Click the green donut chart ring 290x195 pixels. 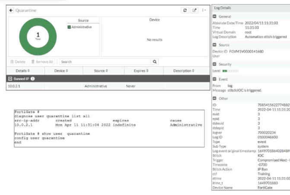tap(38, 22)
